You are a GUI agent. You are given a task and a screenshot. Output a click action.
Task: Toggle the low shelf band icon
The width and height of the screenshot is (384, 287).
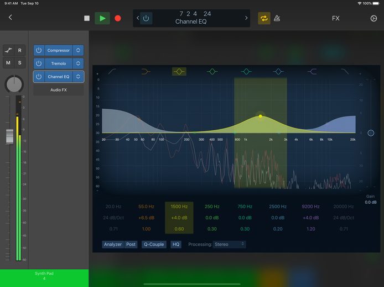point(146,72)
